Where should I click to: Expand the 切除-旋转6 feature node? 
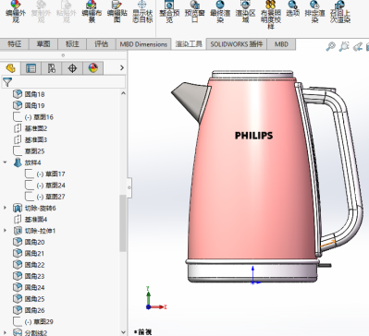[5, 208]
